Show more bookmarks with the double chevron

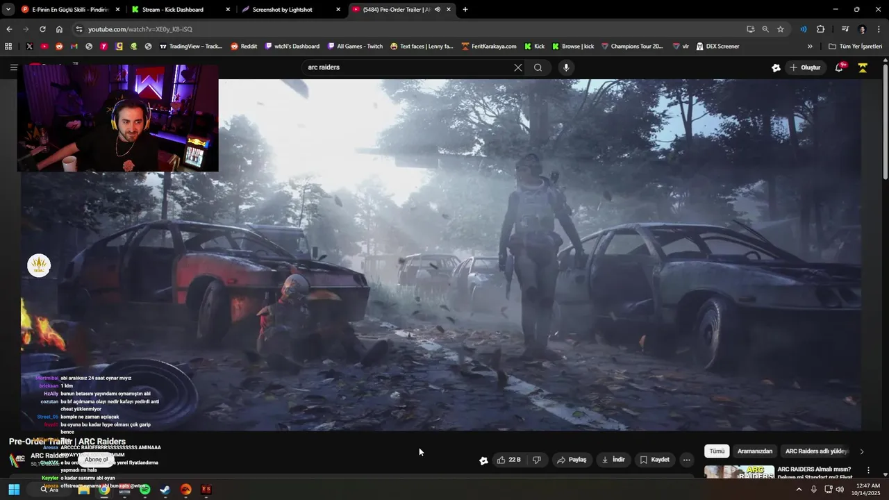pos(810,47)
